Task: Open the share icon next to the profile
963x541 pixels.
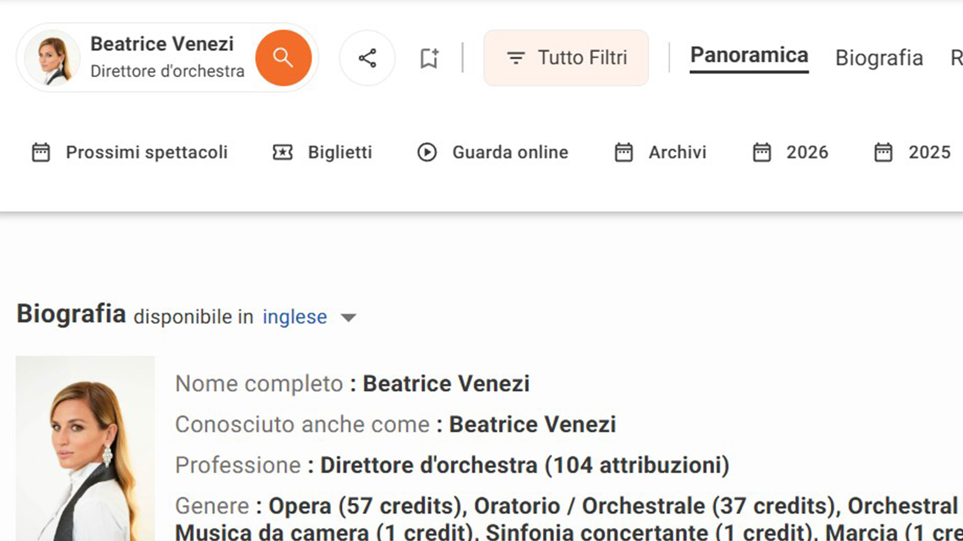Action: [367, 58]
